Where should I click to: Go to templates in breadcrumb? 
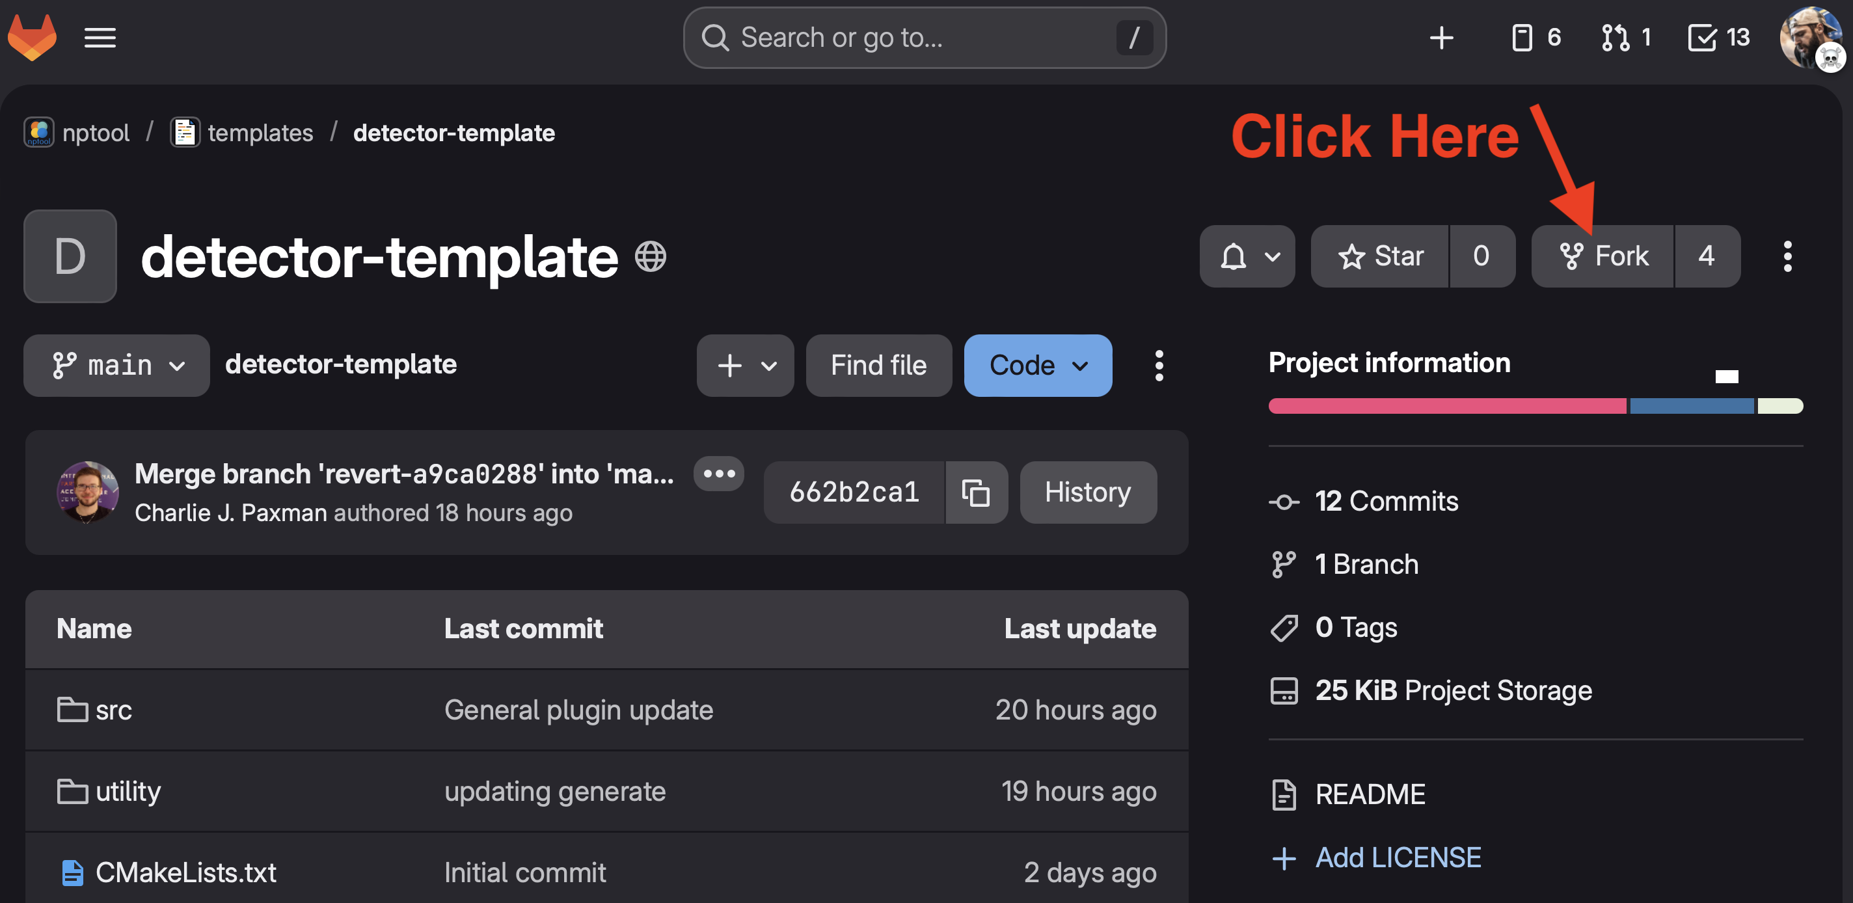pos(260,133)
